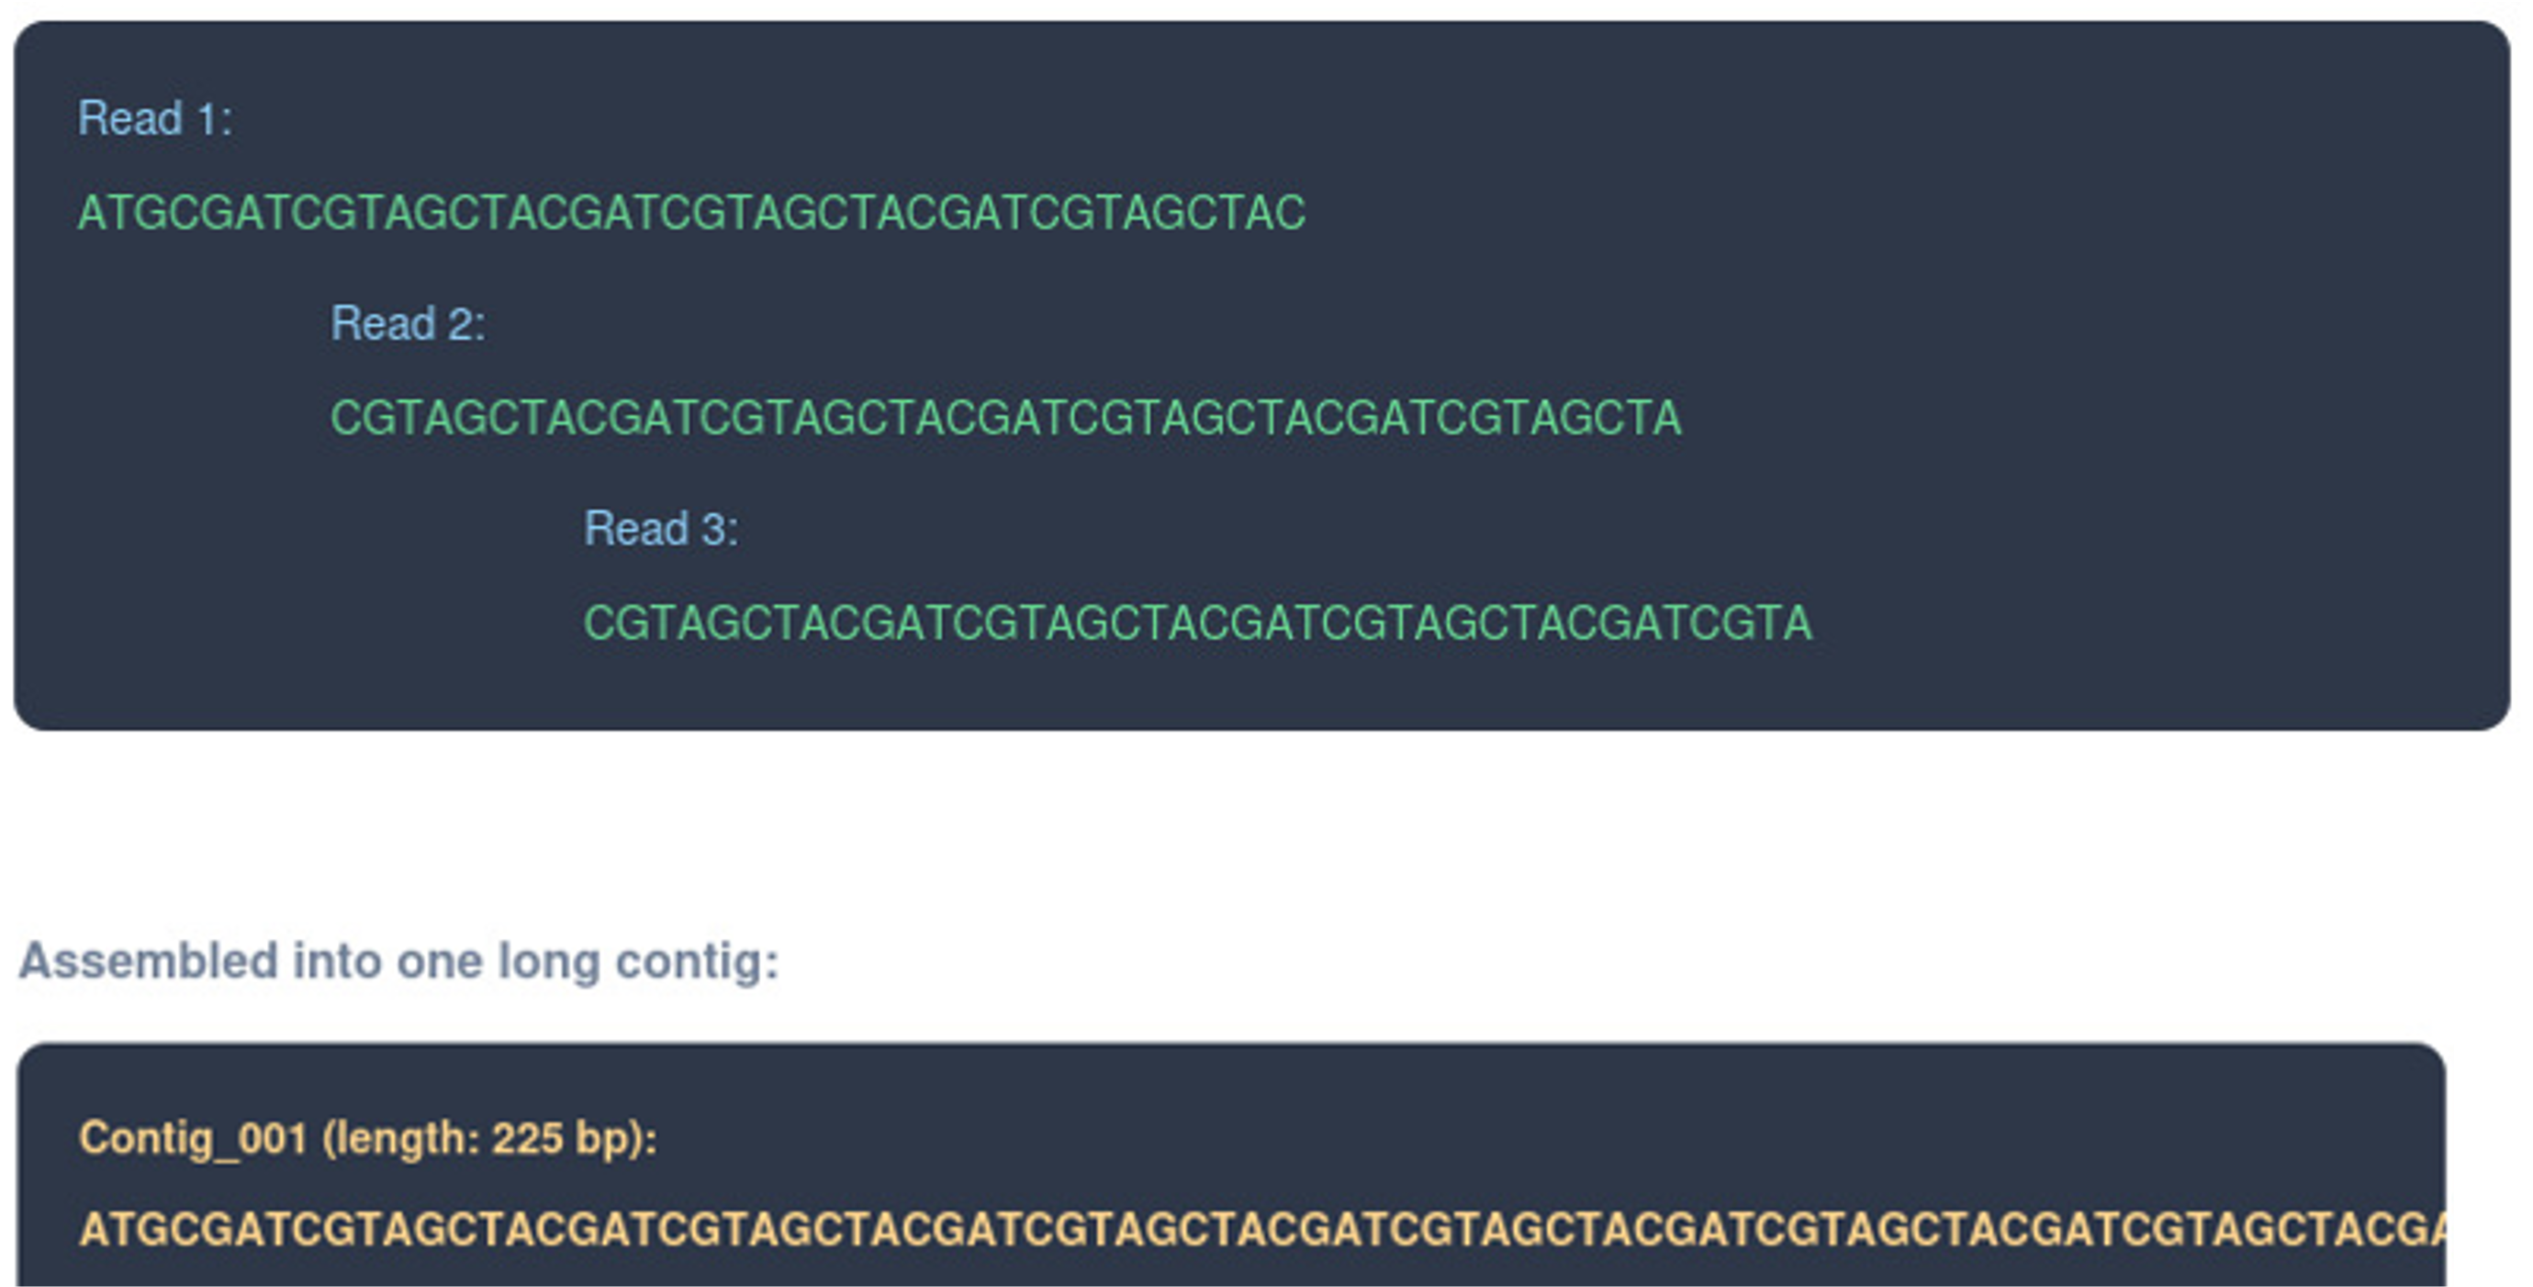Image resolution: width=2533 pixels, height=1287 pixels.
Task: Click the middle of the Read 2 sequence
Action: (x=1005, y=418)
